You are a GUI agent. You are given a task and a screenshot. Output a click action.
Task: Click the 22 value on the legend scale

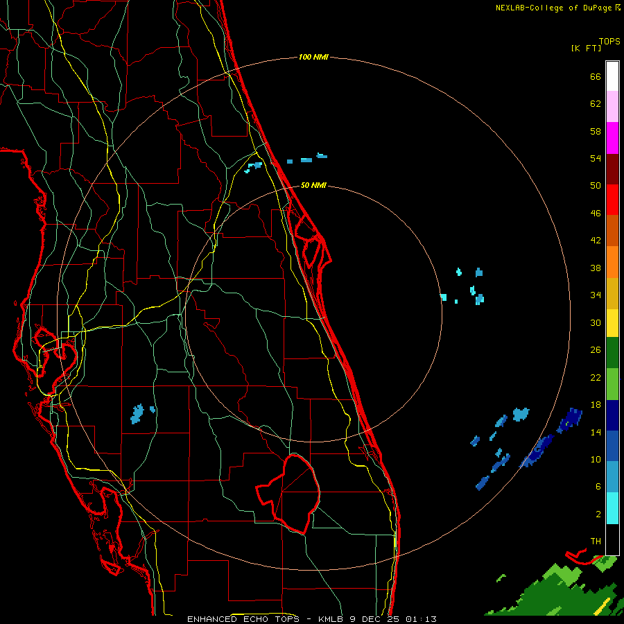coord(596,377)
